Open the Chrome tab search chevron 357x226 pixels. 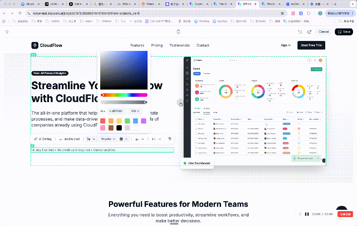353,4
